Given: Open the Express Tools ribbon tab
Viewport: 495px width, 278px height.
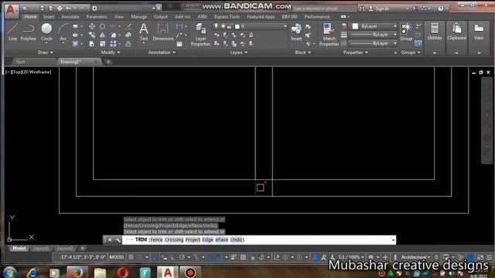Looking at the screenshot, I should 227,17.
